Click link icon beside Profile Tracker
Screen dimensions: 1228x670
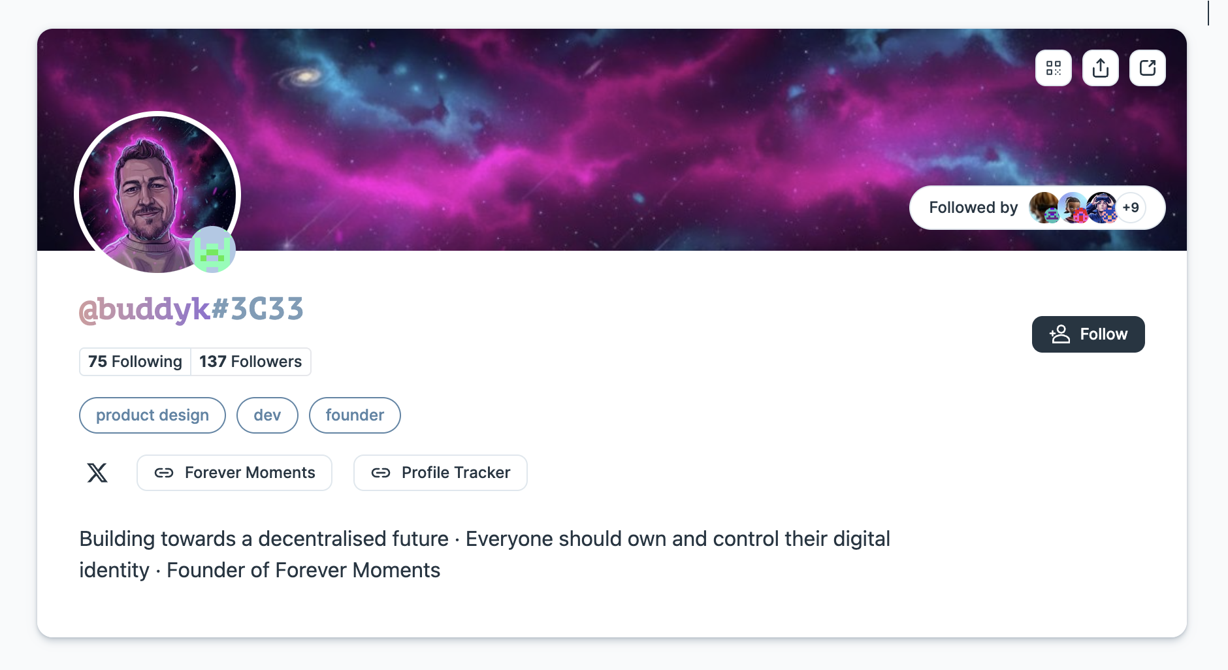380,473
